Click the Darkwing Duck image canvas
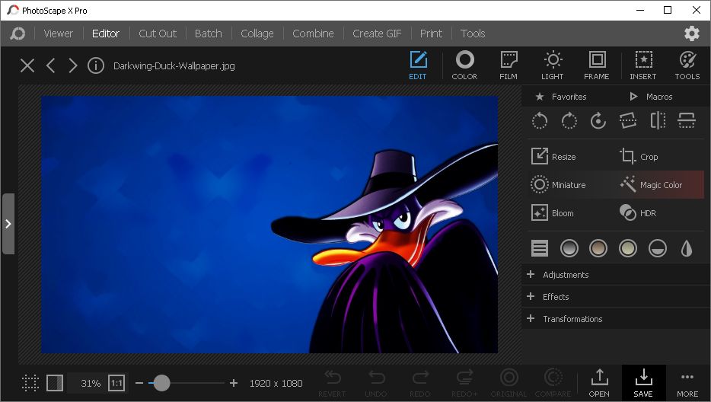Screen dimensions: 711x402 (269, 224)
